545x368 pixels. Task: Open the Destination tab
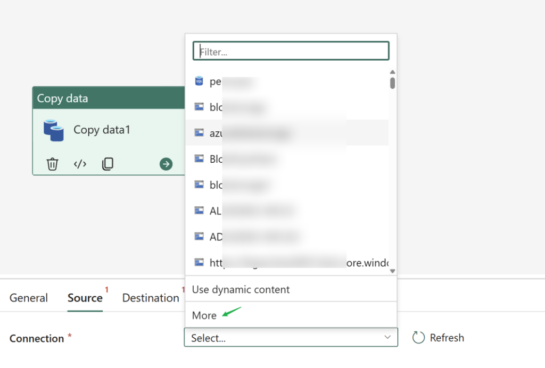tap(151, 298)
